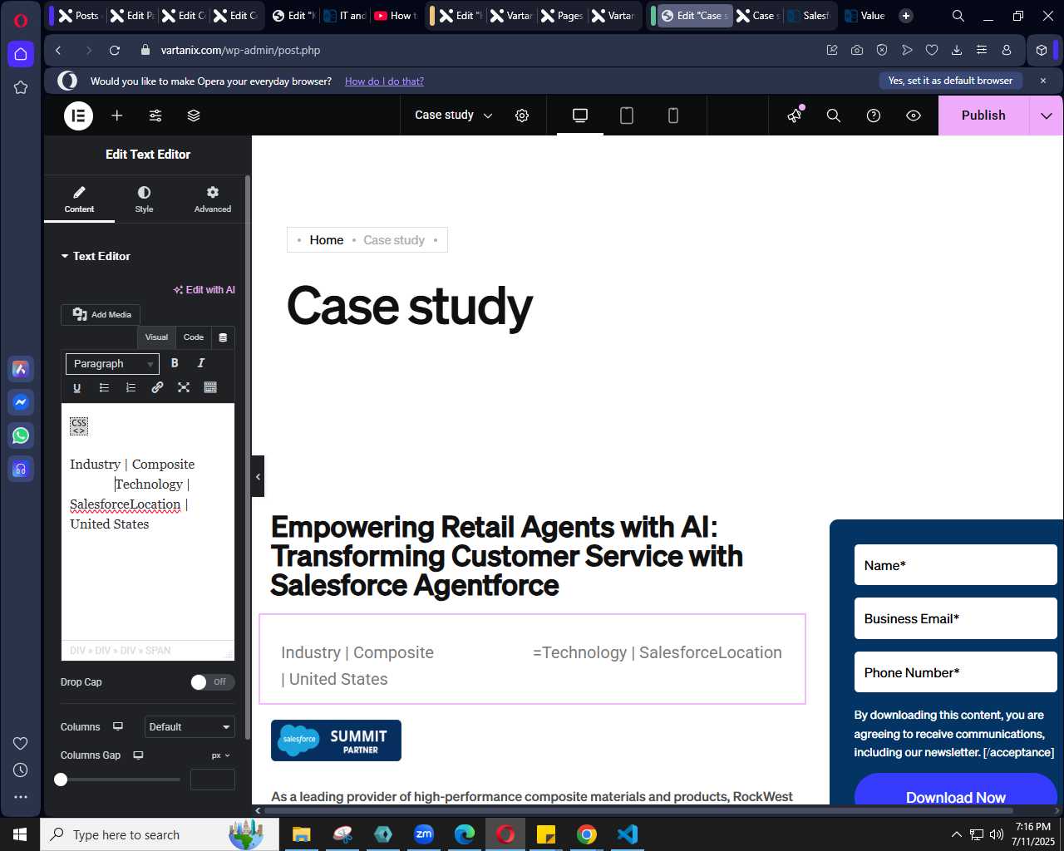Toggle distraction-free fullscreen editor mode
Screen dimensions: 1064x851
click(x=184, y=387)
